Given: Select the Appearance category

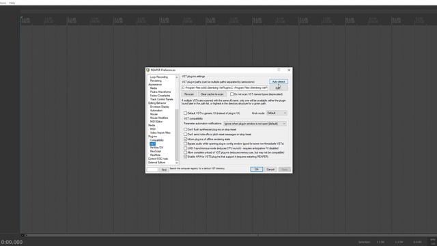Looking at the screenshot, I should coord(155,85).
